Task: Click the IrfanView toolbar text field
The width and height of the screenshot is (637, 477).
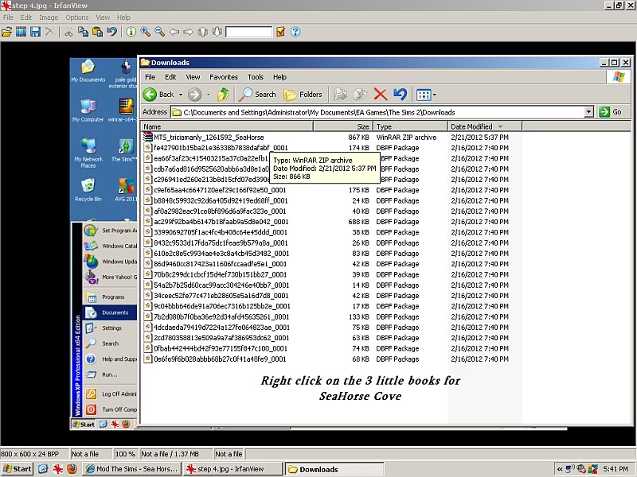Action: pos(248,32)
